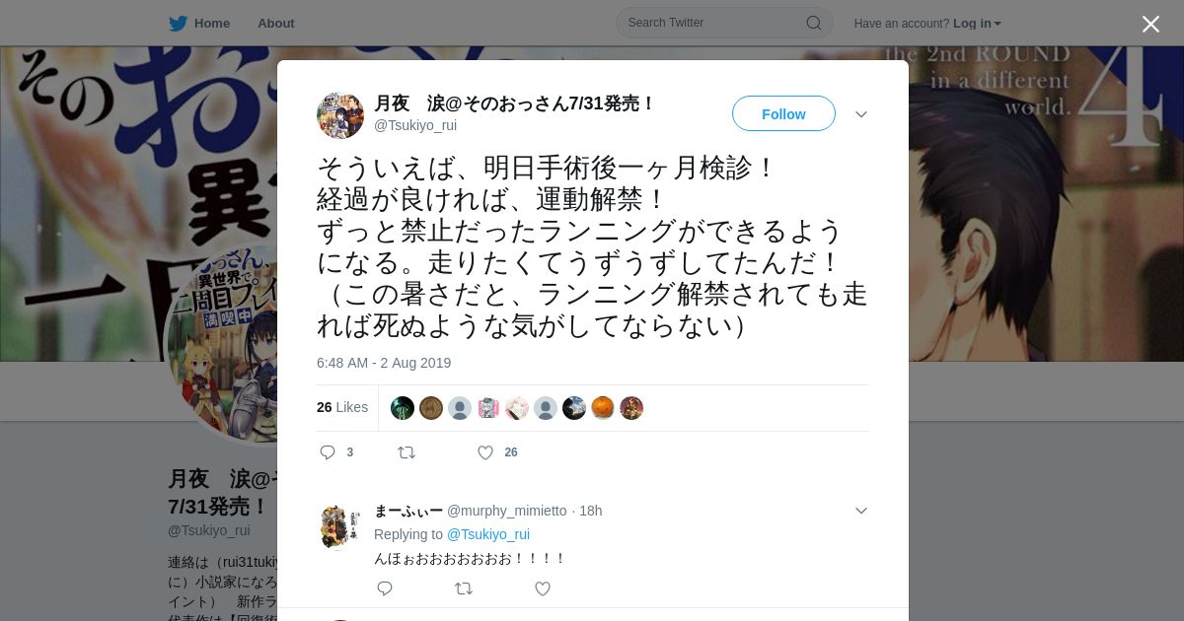This screenshot has width=1184, height=621.
Task: Retweet the murphy_mimietto reply
Action: 464,588
